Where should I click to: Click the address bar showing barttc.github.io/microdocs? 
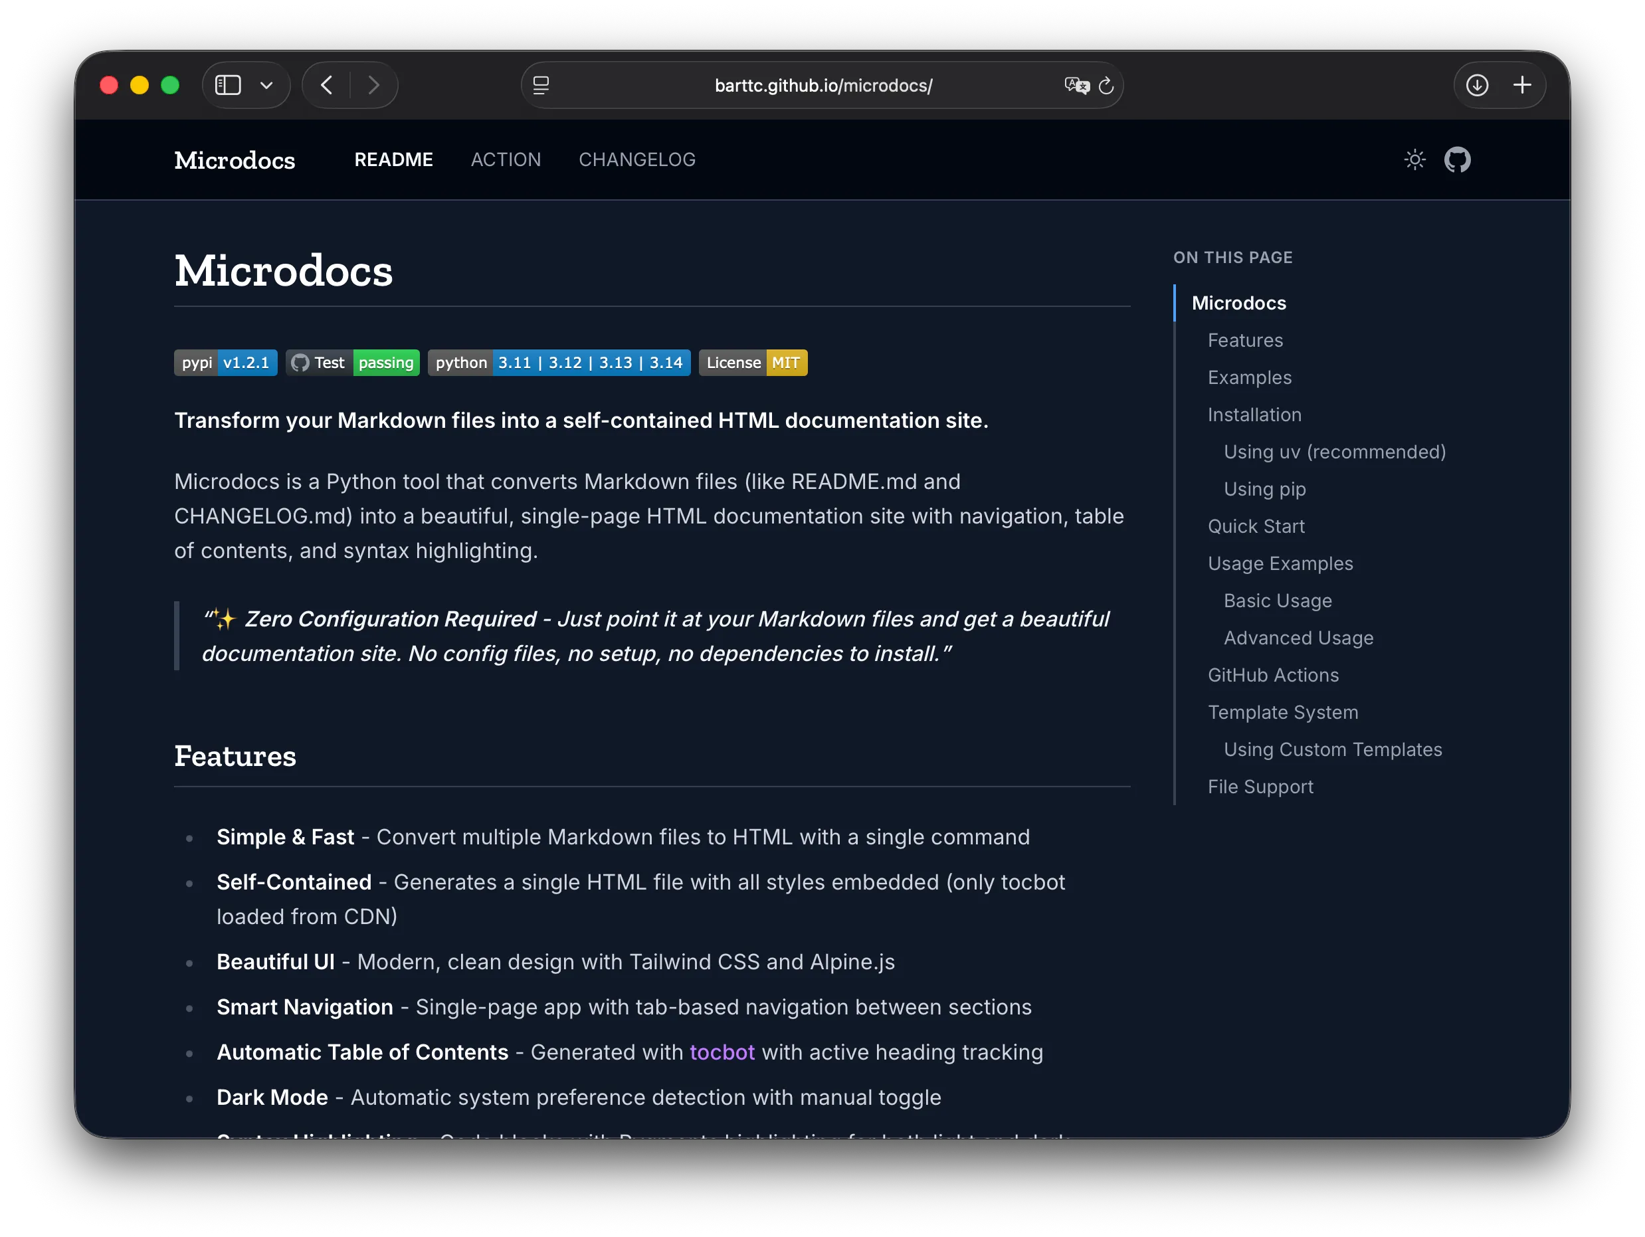coord(822,85)
